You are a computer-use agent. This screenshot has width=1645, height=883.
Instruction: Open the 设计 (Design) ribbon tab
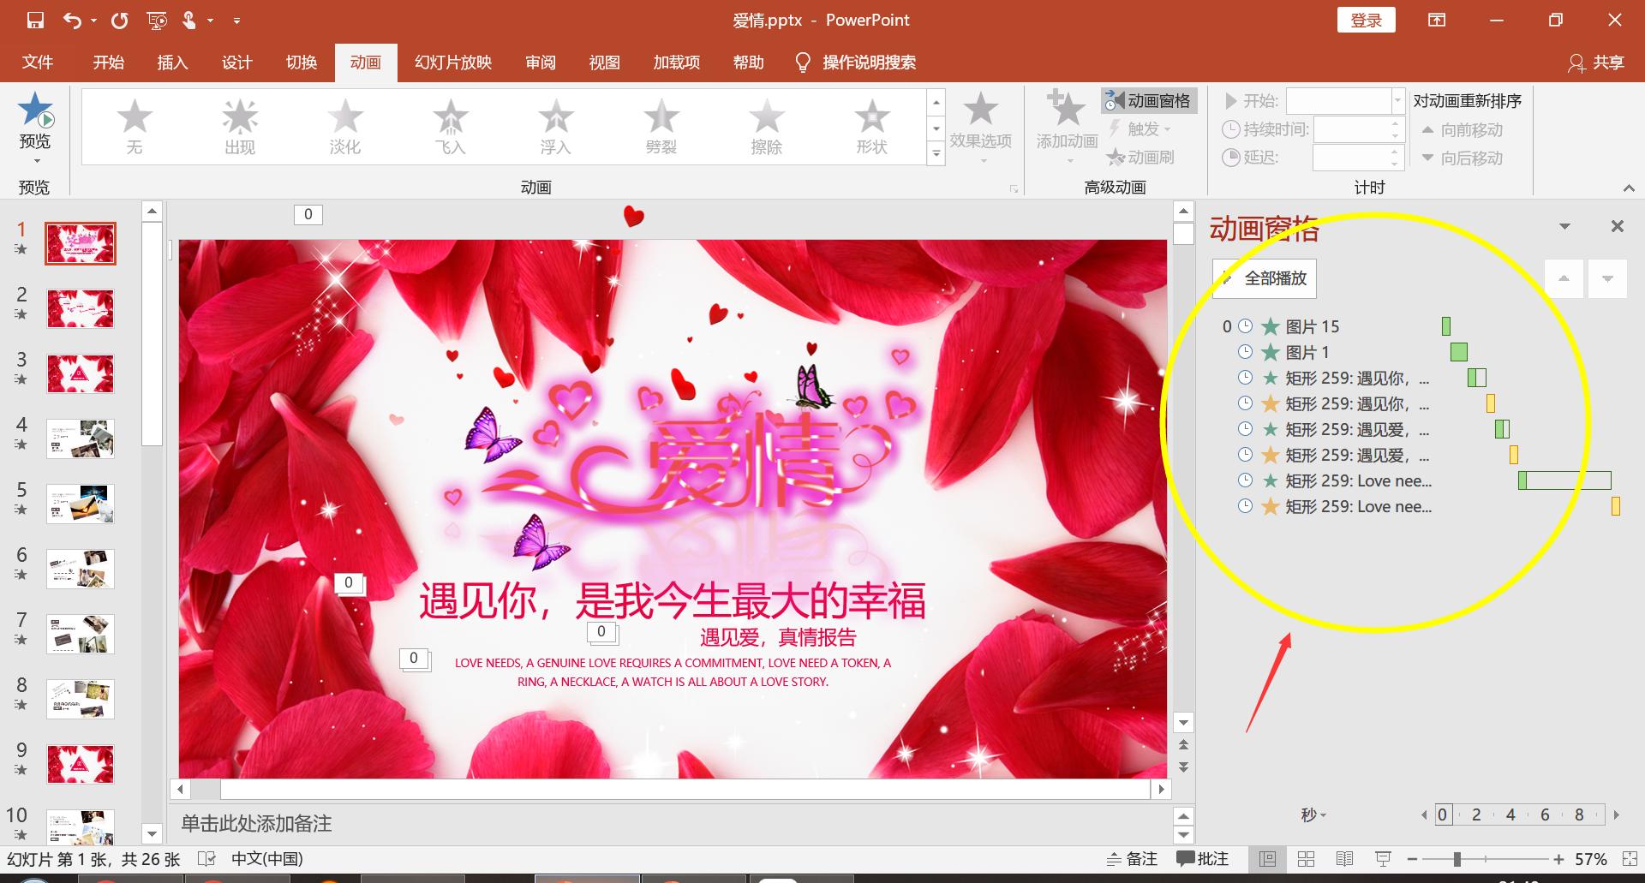coord(236,62)
